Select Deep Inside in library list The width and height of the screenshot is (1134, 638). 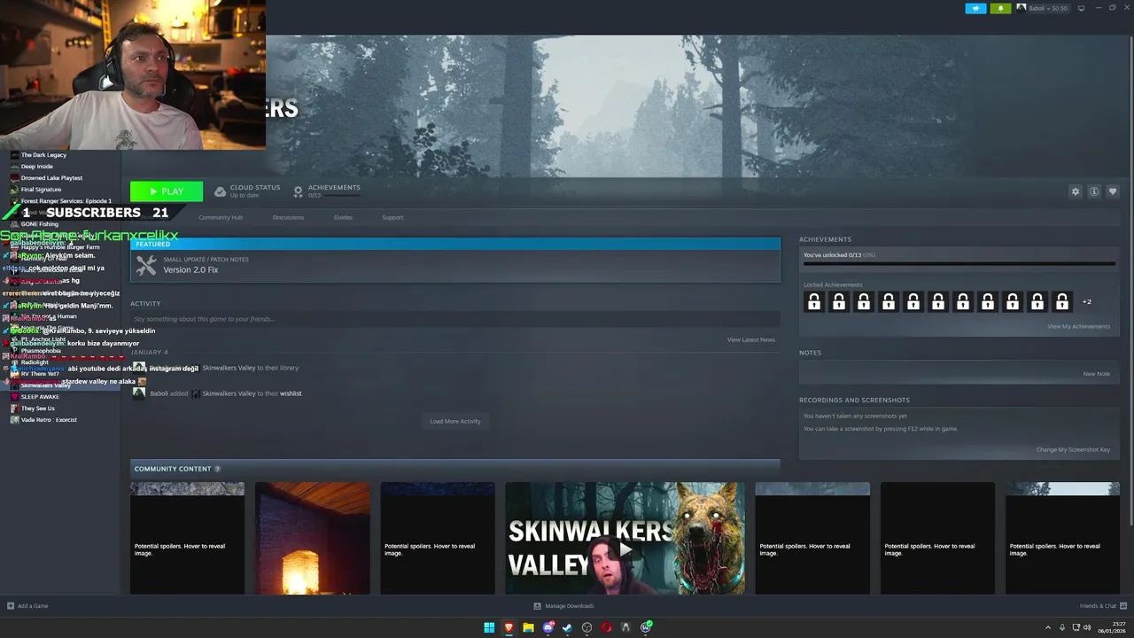click(x=37, y=167)
